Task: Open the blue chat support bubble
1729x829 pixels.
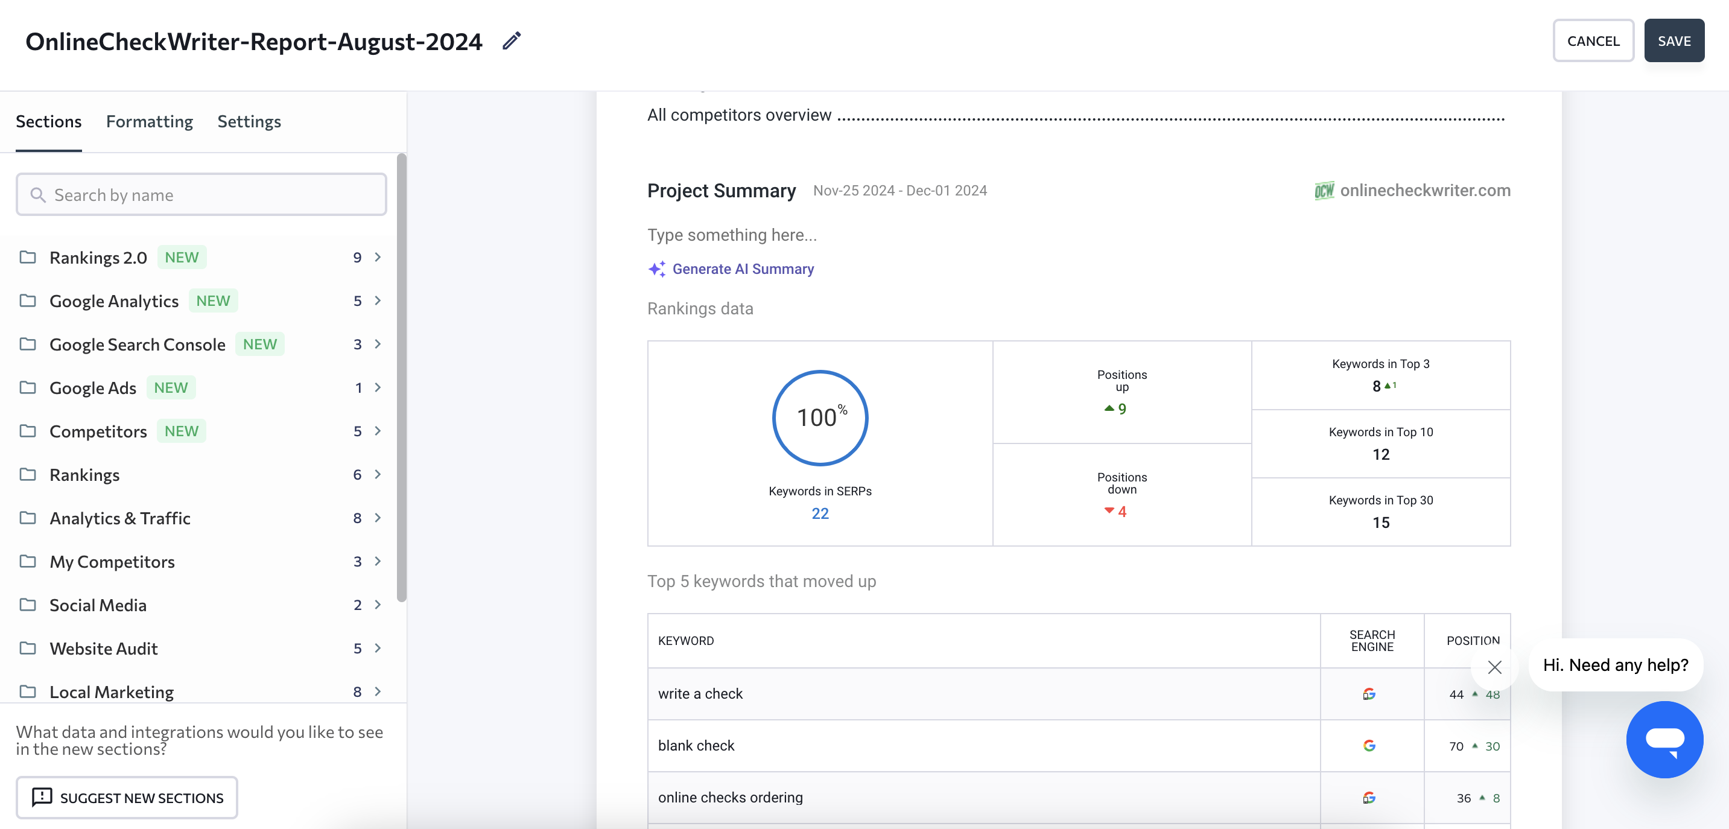Action: (x=1664, y=739)
